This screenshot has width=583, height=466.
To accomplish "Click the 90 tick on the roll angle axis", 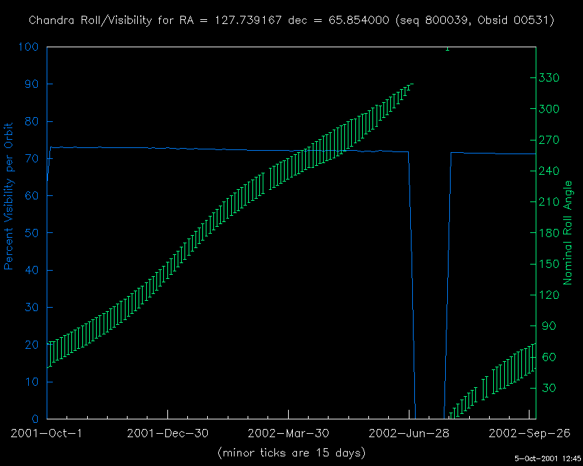I will pos(548,326).
